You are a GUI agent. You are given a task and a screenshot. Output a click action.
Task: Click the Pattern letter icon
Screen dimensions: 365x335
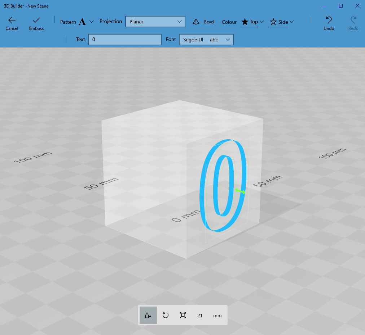[x=83, y=22]
